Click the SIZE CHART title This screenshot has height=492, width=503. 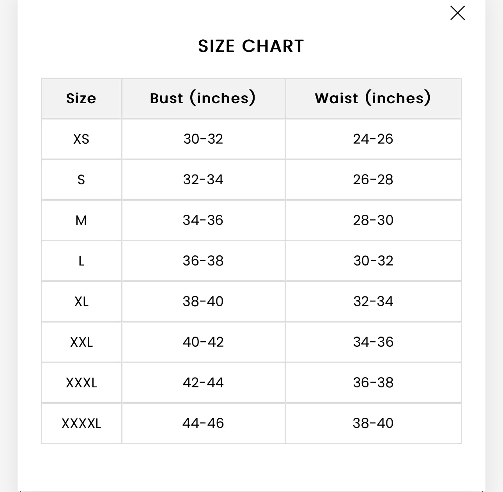251,45
